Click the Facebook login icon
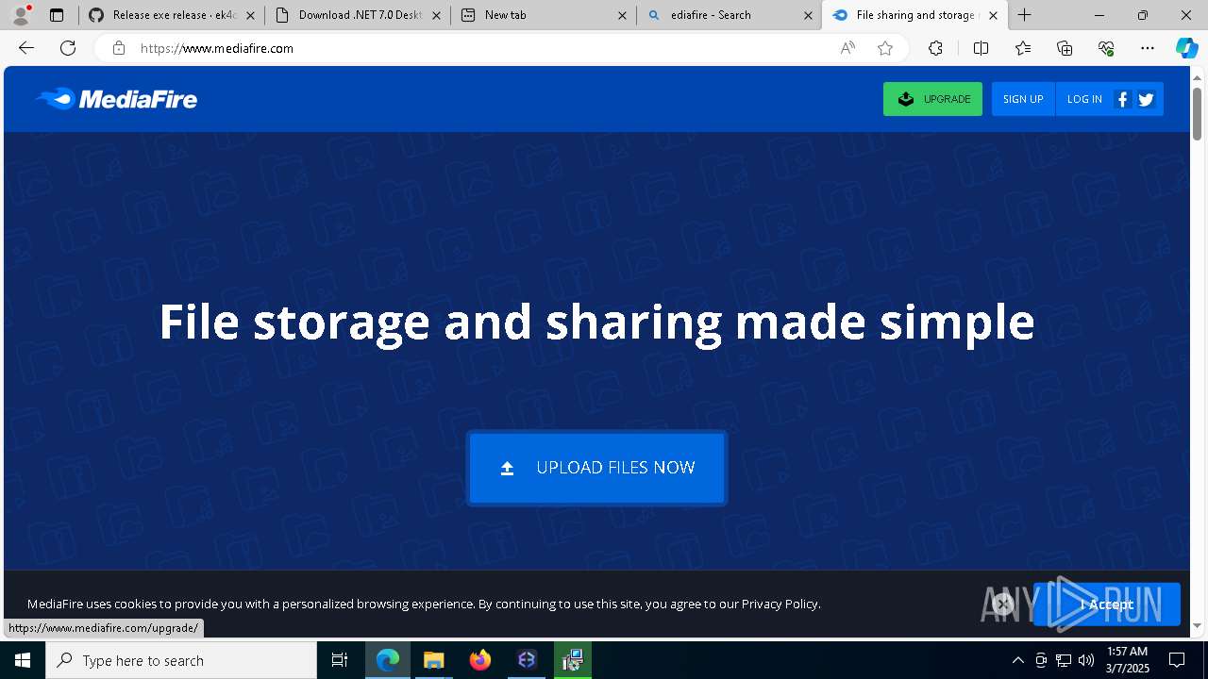Image resolution: width=1208 pixels, height=679 pixels. point(1122,99)
